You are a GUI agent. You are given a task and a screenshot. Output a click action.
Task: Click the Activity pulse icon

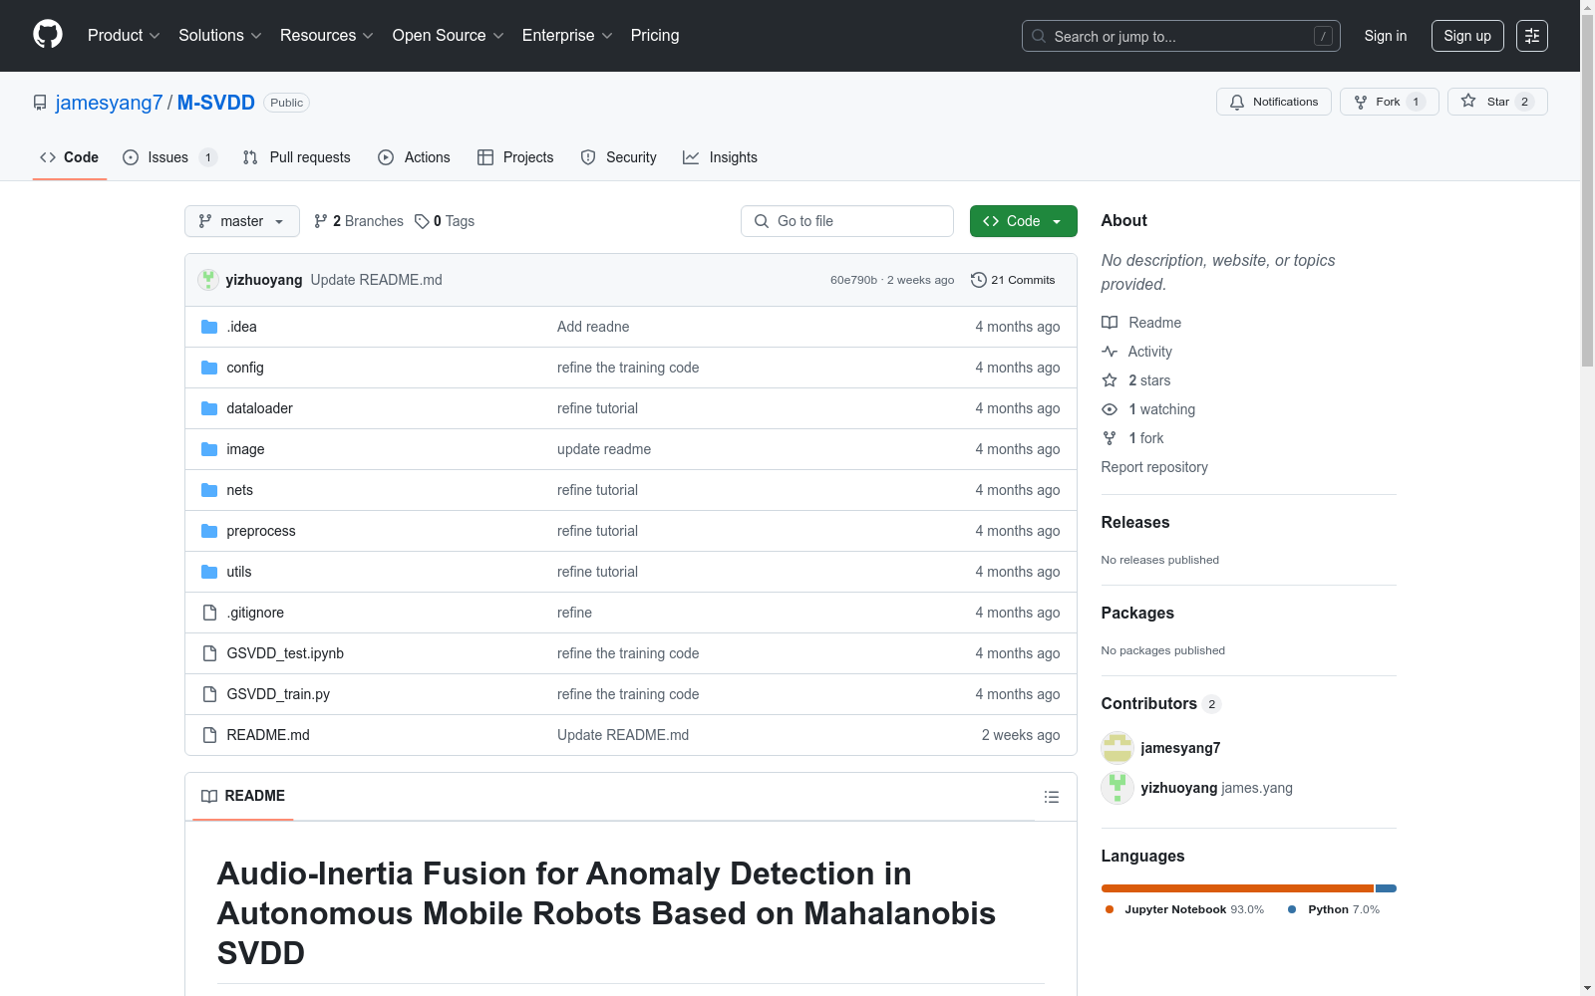click(x=1110, y=352)
